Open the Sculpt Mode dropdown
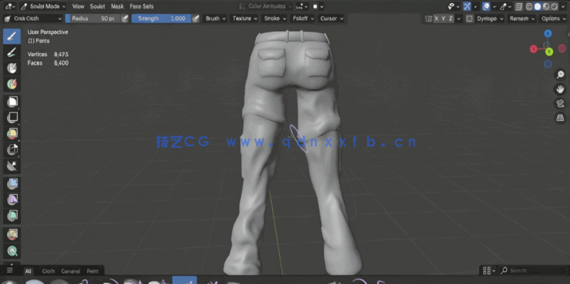The image size is (570, 284). (x=43, y=6)
